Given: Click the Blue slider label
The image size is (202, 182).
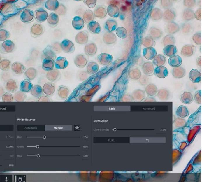Looking at the screenshot, I should tap(20, 156).
